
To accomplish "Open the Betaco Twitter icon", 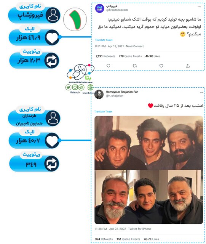I will 68,87.
